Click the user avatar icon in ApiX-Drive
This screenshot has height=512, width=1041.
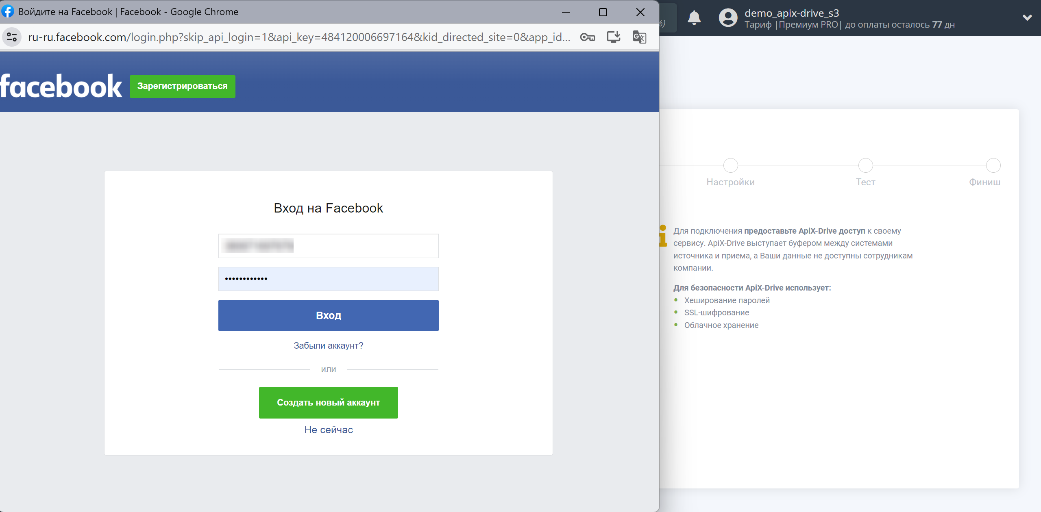coord(728,18)
